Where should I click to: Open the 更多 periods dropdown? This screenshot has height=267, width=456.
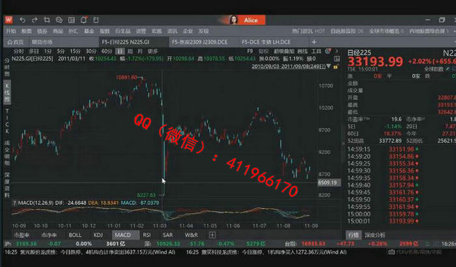[152, 51]
